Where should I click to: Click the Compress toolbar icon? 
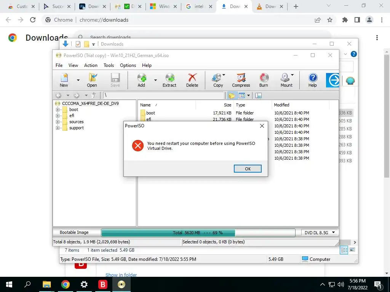(241, 80)
